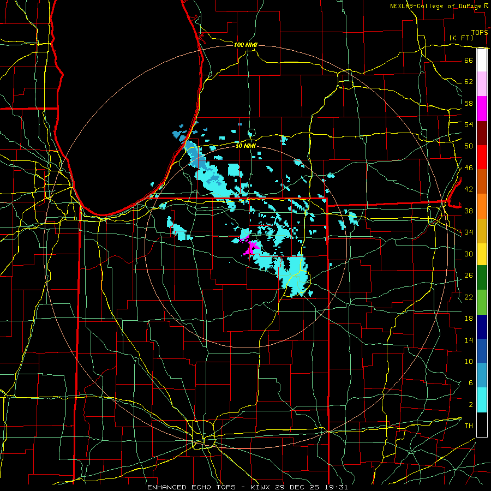
Task: Click the 'NEXLAB-College of DuPage' credit text
Action: click(436, 6)
